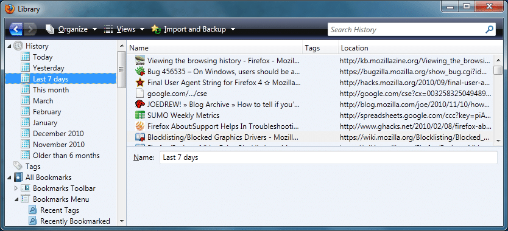Image resolution: width=508 pixels, height=231 pixels.
Task: Click the Name text field with Last 7 days
Action: [x=328, y=157]
